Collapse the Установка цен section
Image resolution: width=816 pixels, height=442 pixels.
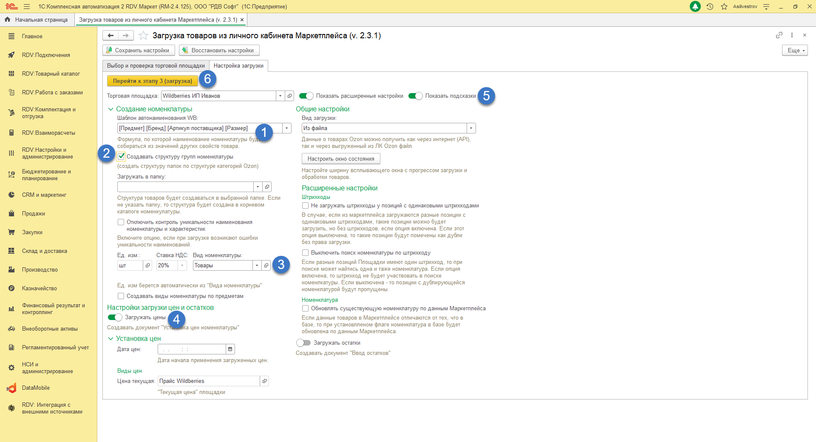coord(110,339)
